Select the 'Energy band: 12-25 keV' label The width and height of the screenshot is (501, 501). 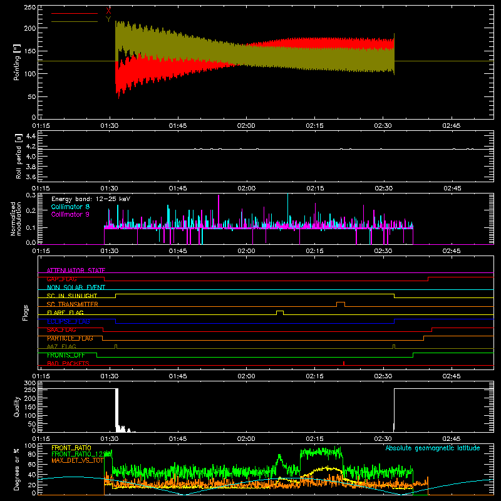(91, 199)
